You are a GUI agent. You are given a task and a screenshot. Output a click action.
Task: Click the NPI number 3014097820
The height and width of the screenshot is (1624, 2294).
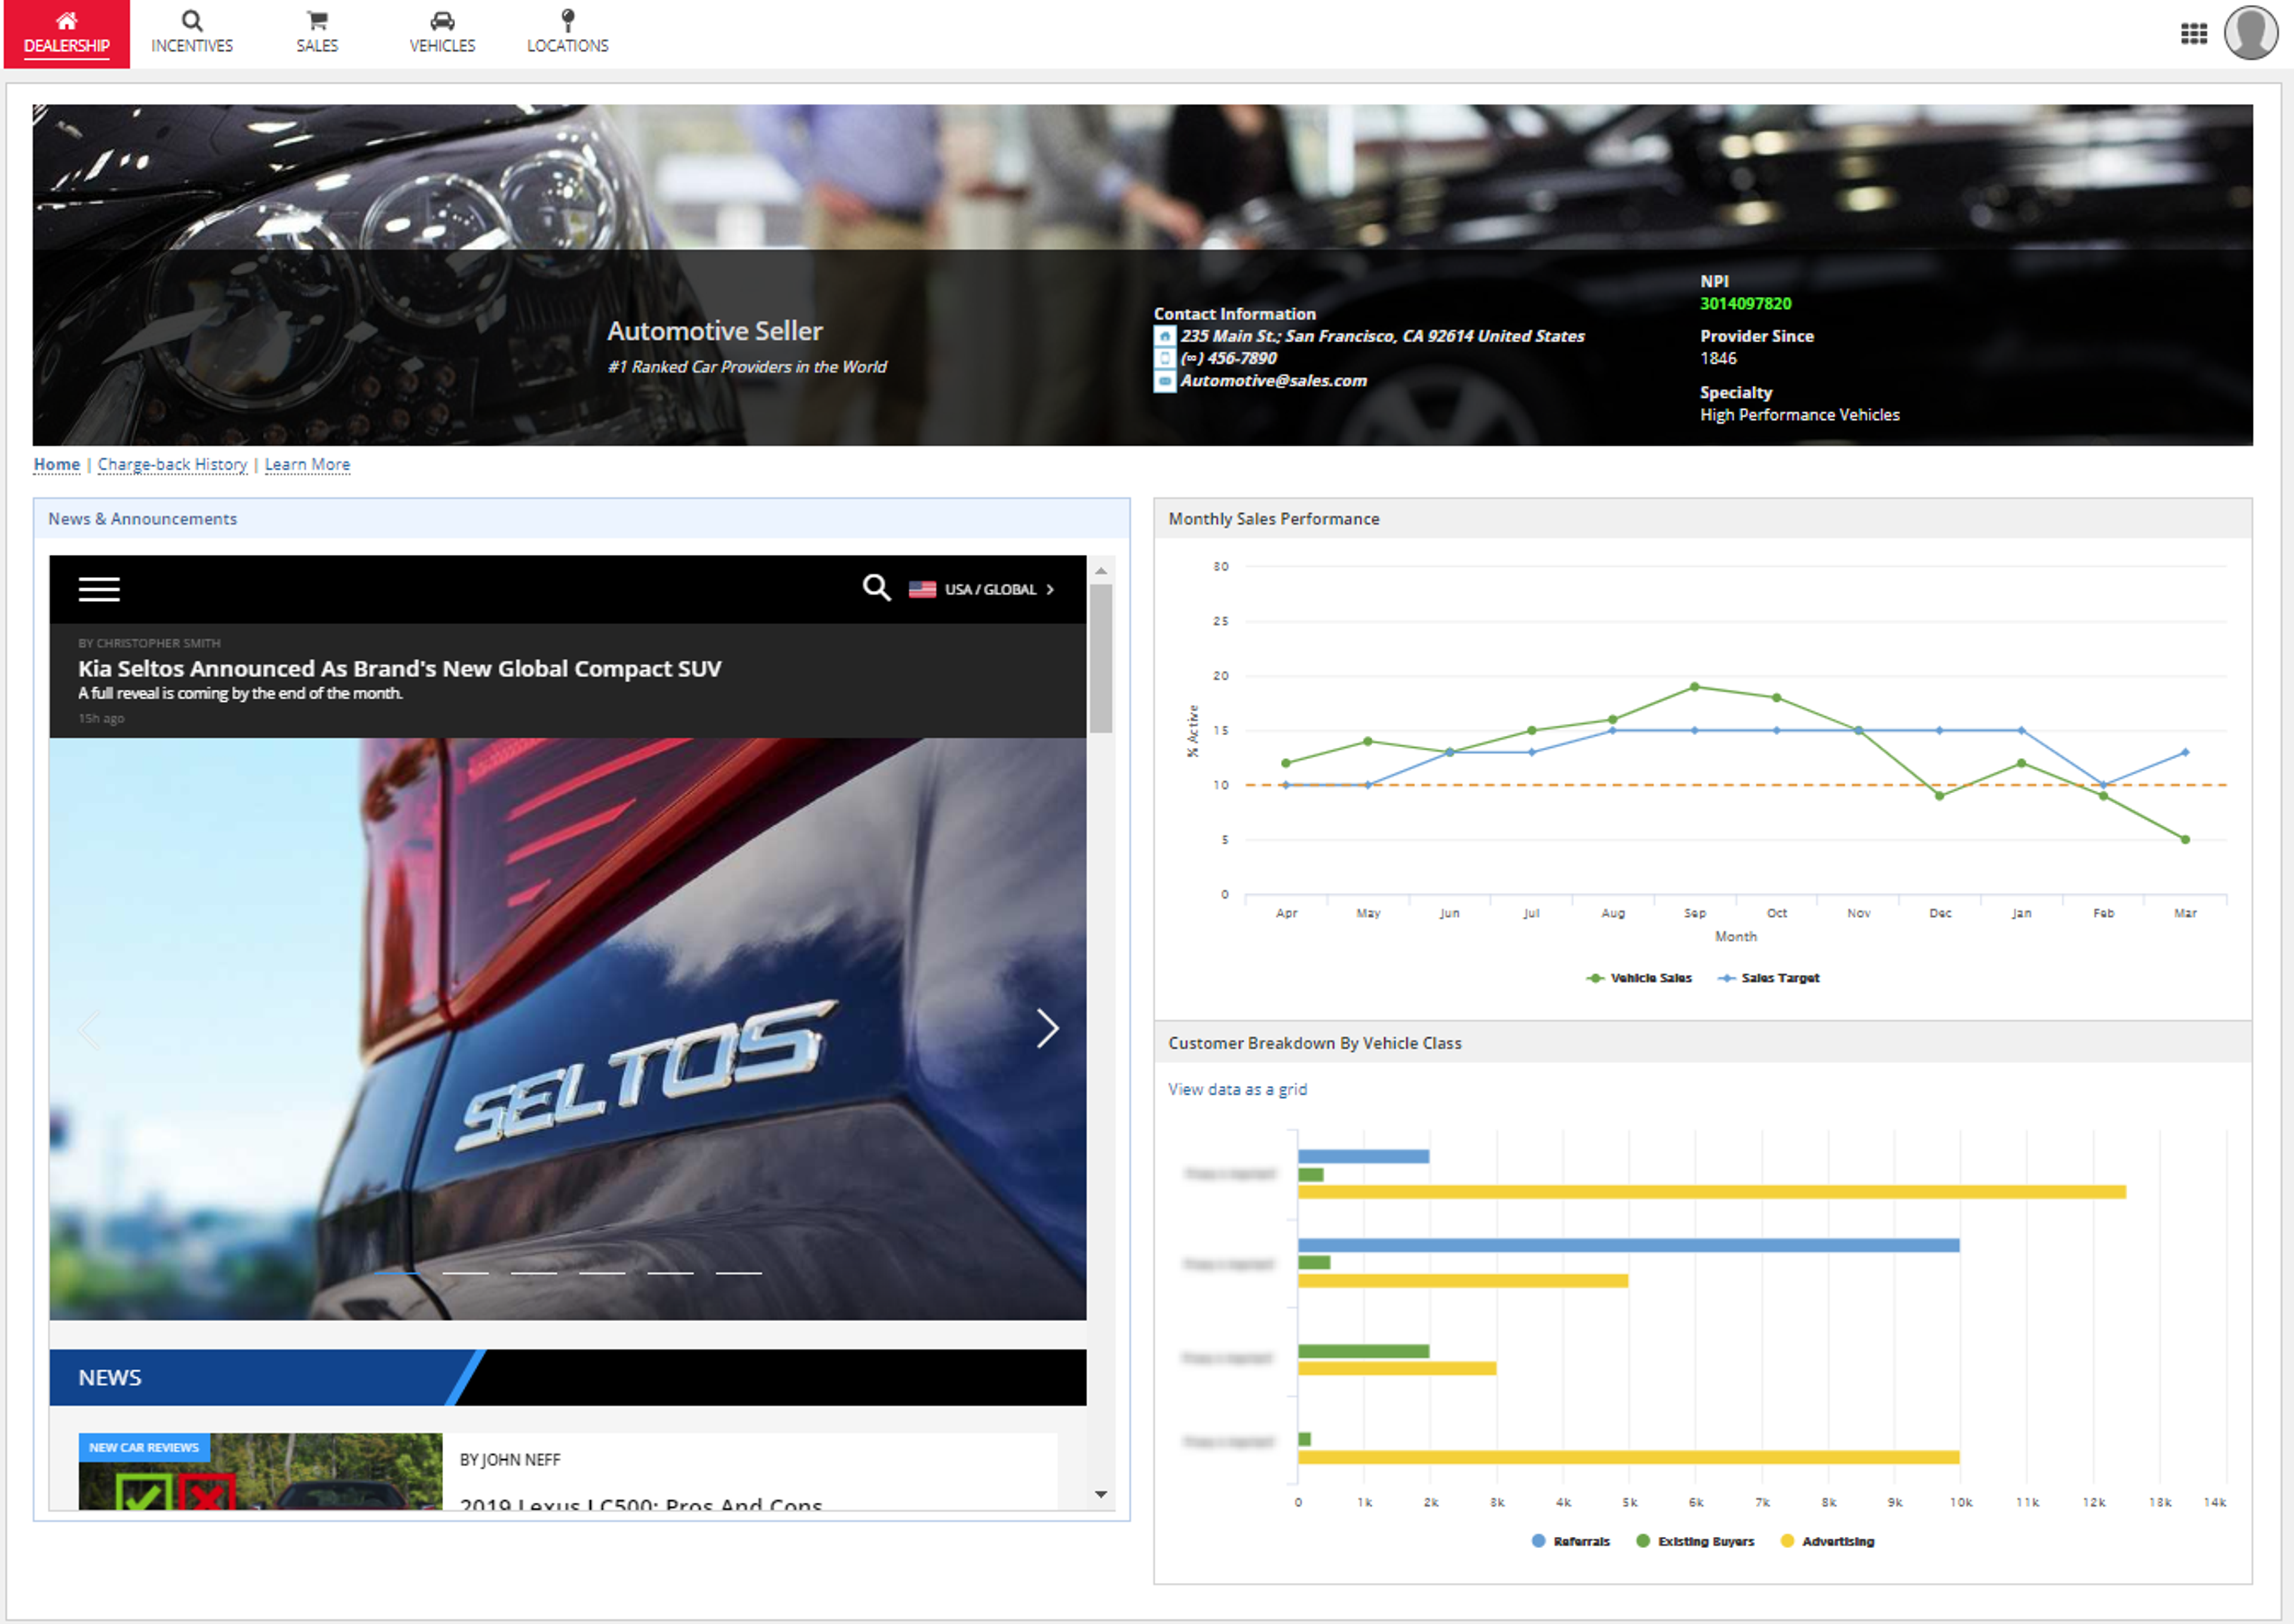coord(1745,304)
